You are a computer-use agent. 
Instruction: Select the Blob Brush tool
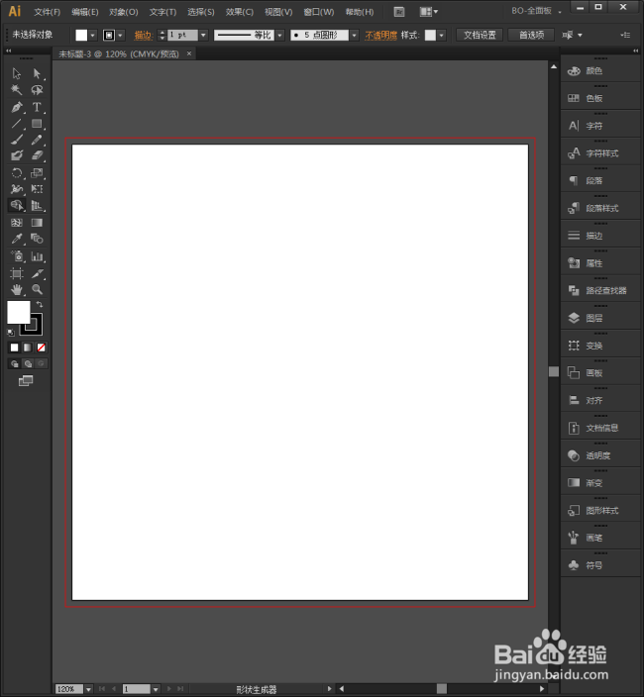click(x=17, y=155)
